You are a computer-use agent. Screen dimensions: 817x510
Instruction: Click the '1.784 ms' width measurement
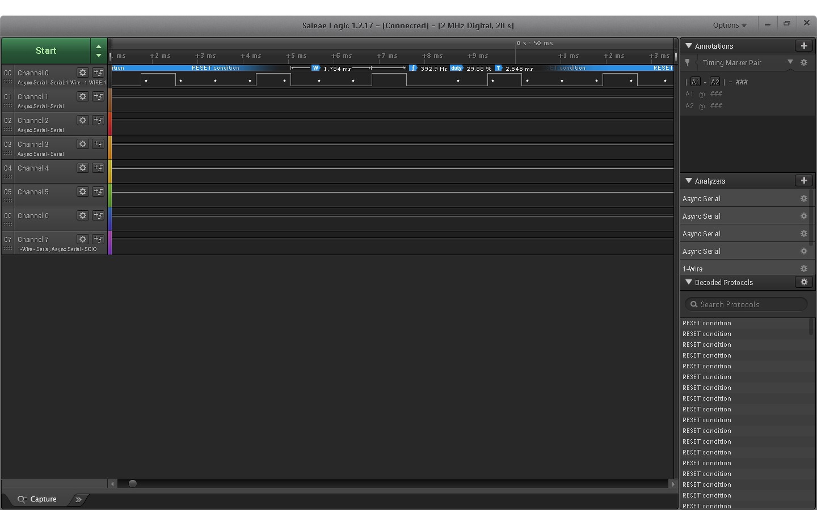[337, 69]
